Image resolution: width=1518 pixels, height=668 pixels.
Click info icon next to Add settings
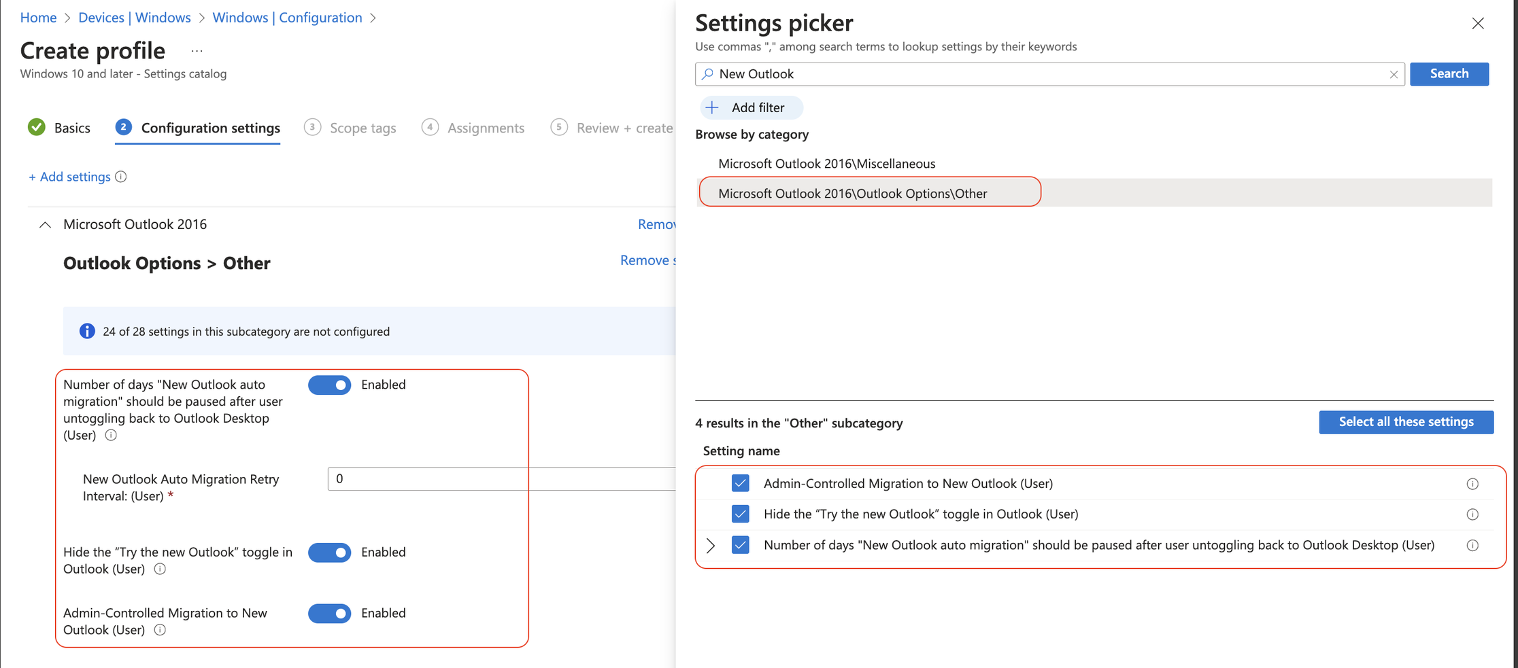pyautogui.click(x=121, y=177)
